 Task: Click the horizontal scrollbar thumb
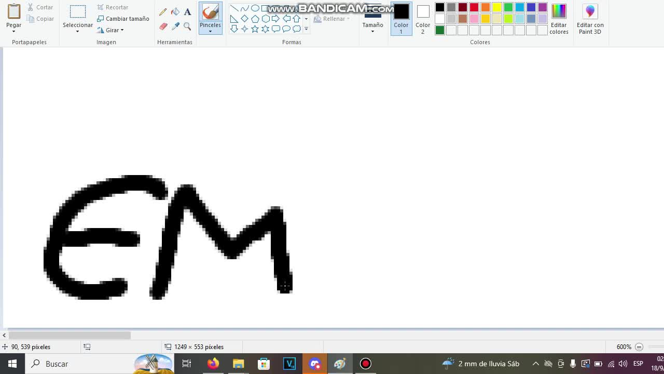coord(70,336)
